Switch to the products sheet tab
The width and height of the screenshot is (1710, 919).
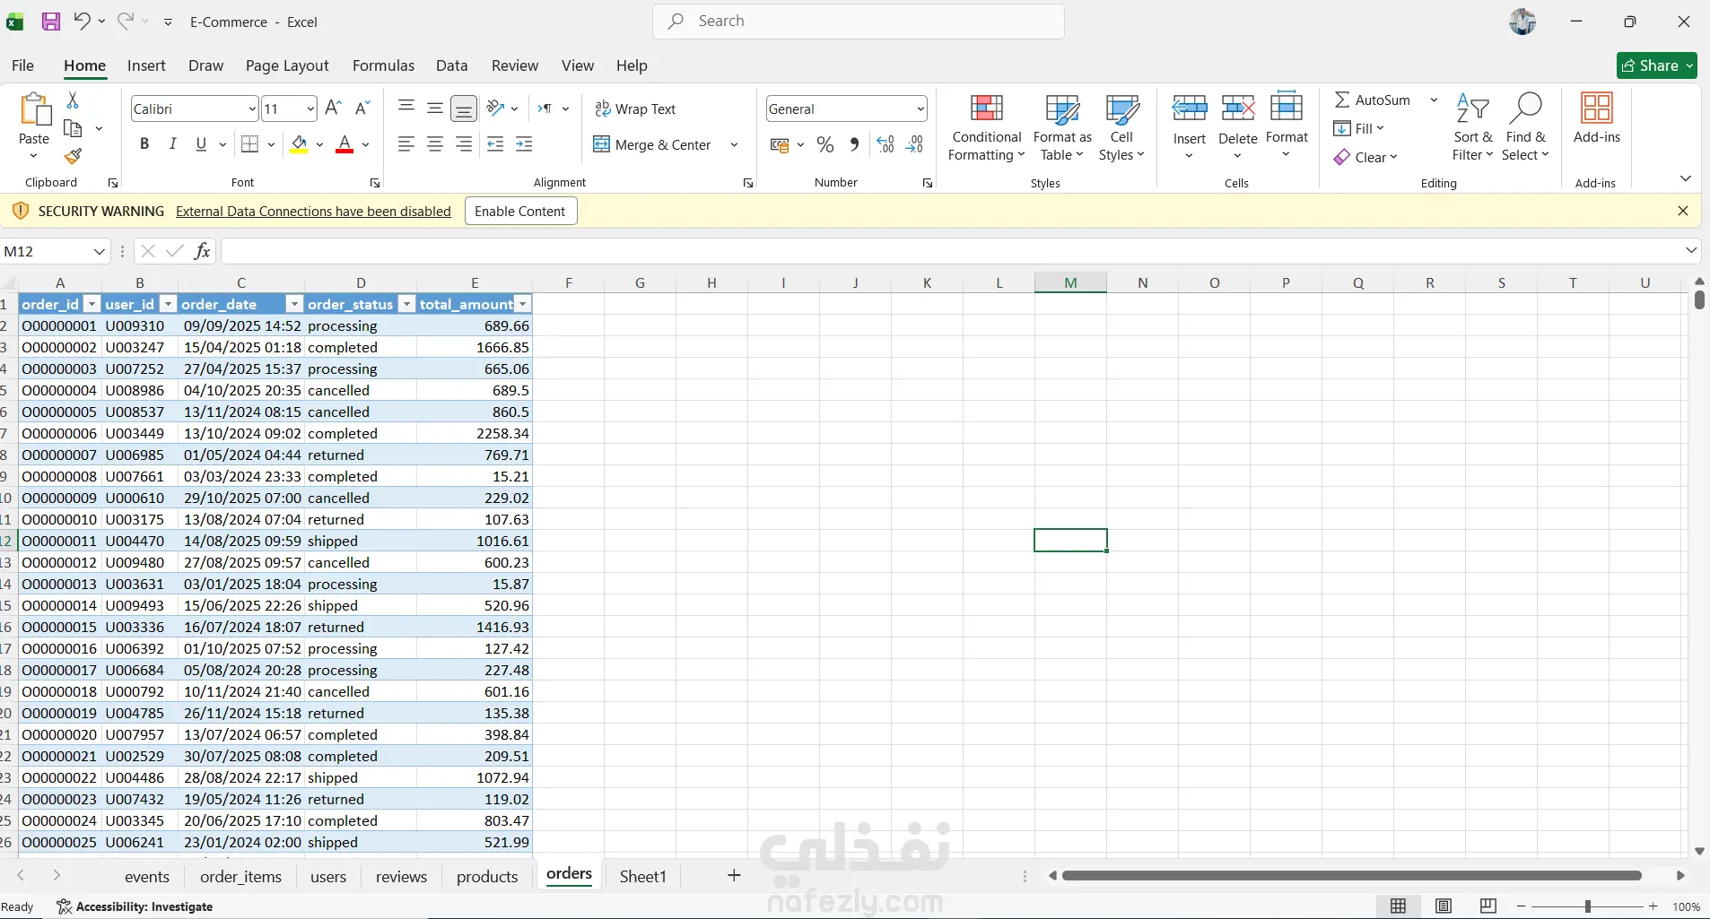click(x=487, y=877)
